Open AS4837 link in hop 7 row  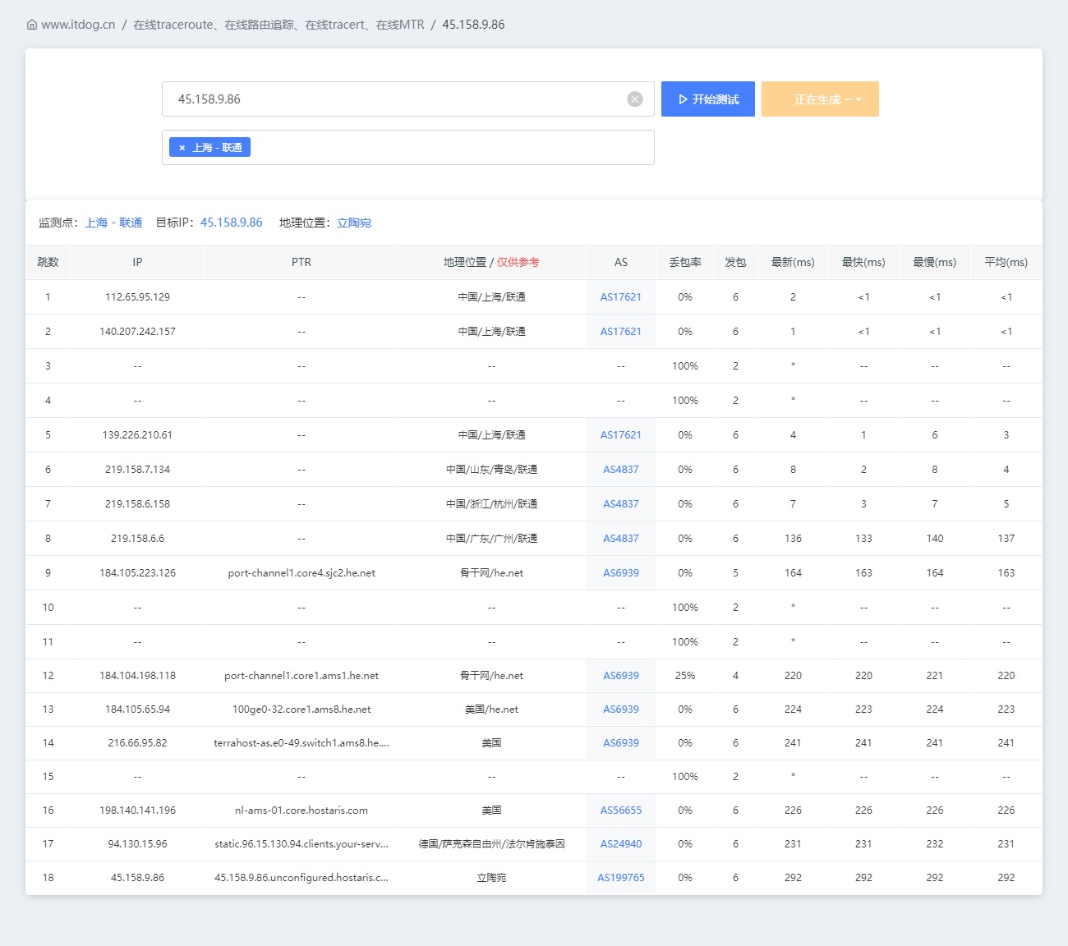[x=621, y=504]
